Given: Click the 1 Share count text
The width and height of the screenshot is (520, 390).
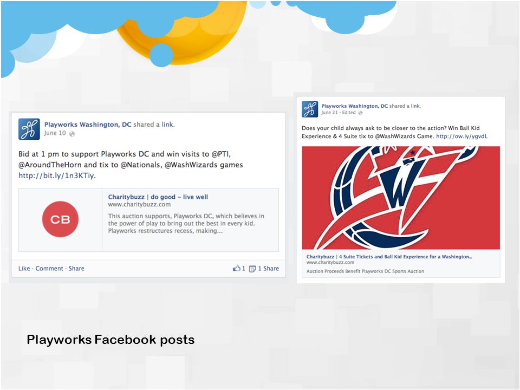Looking at the screenshot, I should (x=269, y=268).
